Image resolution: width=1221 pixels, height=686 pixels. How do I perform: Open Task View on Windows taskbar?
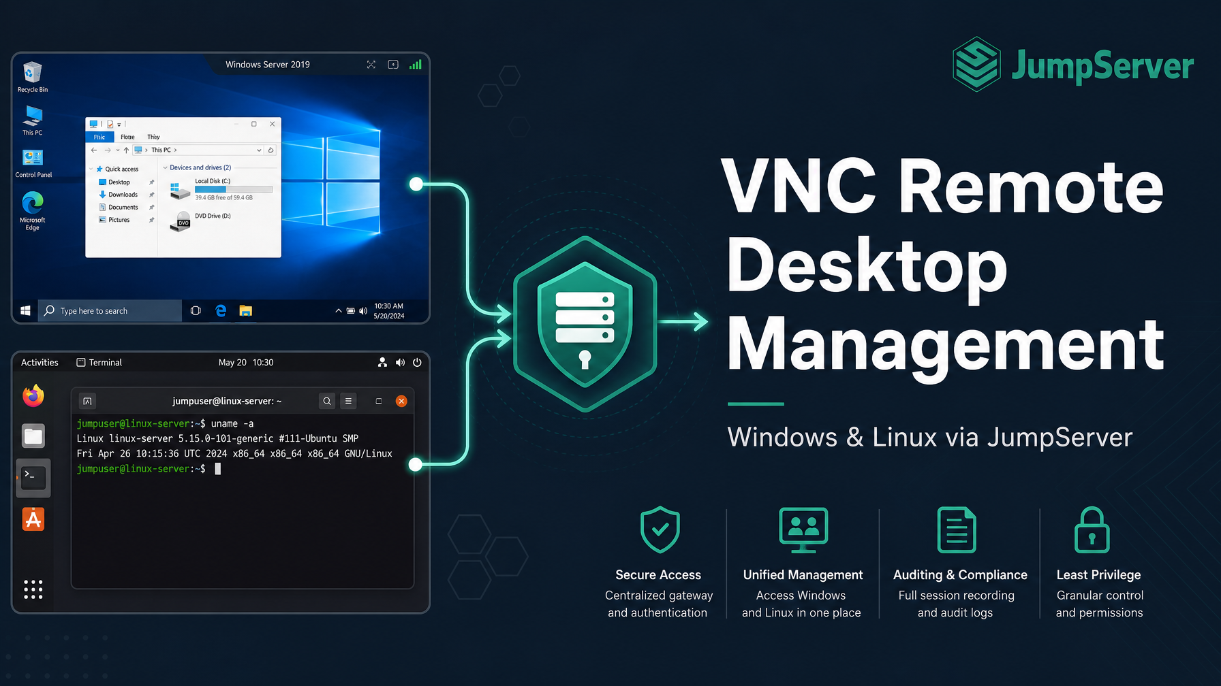coord(196,310)
